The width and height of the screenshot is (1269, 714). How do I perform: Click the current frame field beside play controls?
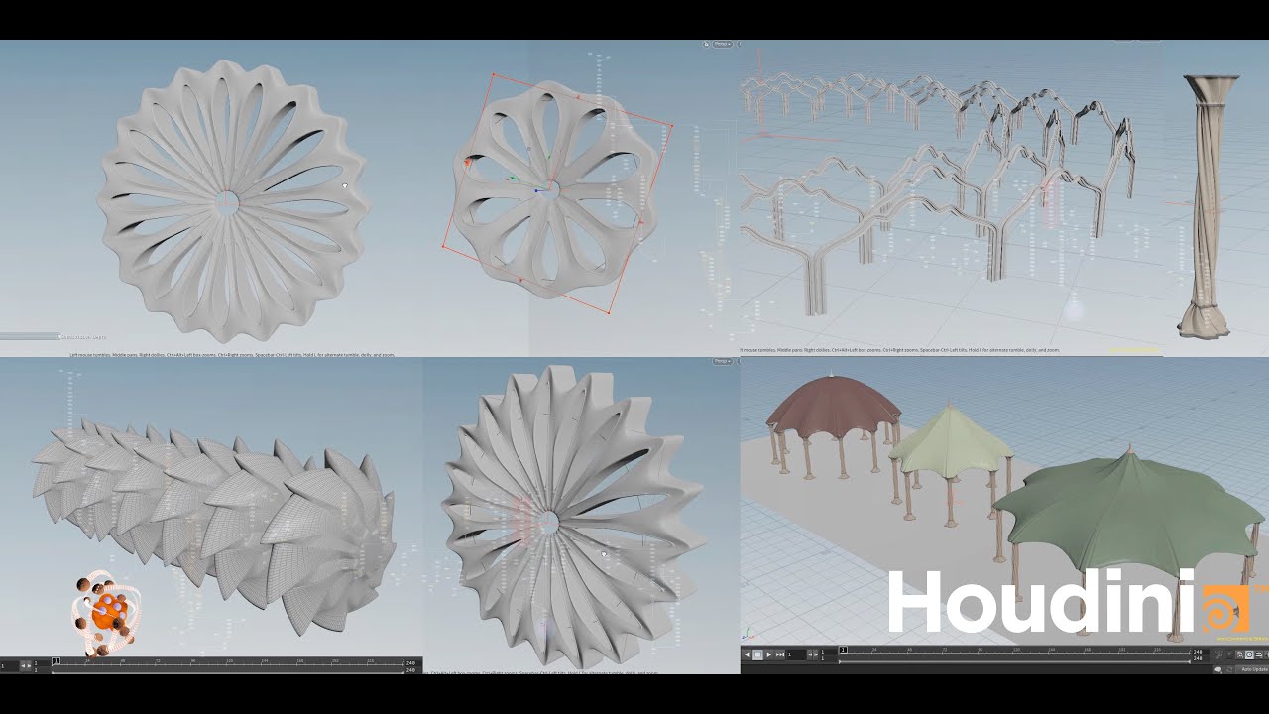coord(796,654)
